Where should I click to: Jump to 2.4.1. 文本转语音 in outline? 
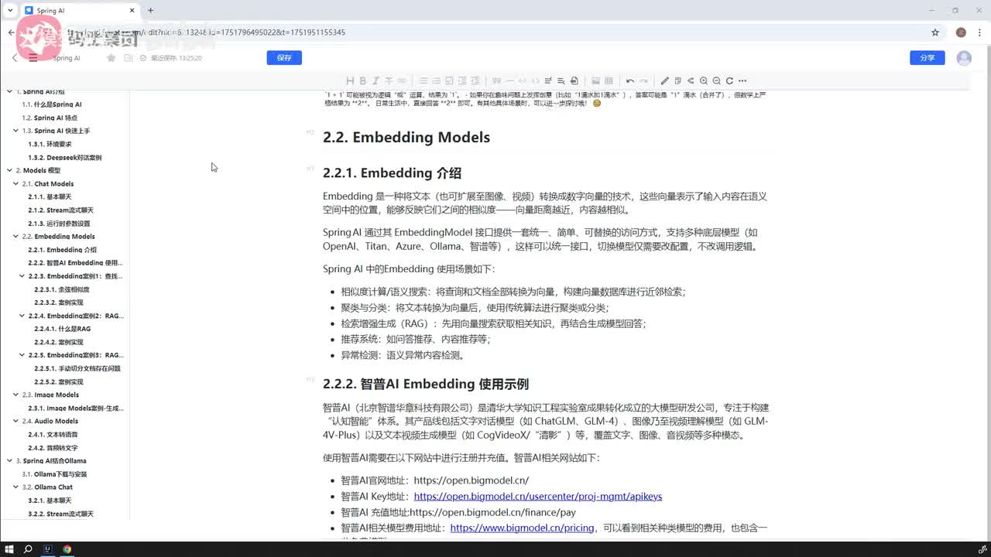coord(53,434)
